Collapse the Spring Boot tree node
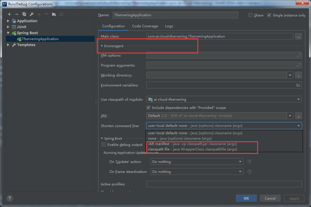311x207 pixels. 8,33
